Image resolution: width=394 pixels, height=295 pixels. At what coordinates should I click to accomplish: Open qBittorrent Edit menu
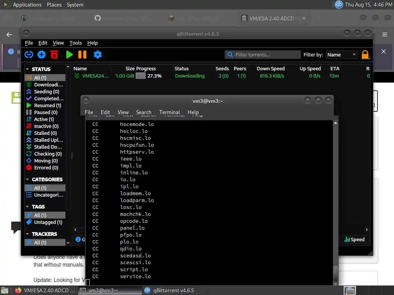(x=43, y=43)
